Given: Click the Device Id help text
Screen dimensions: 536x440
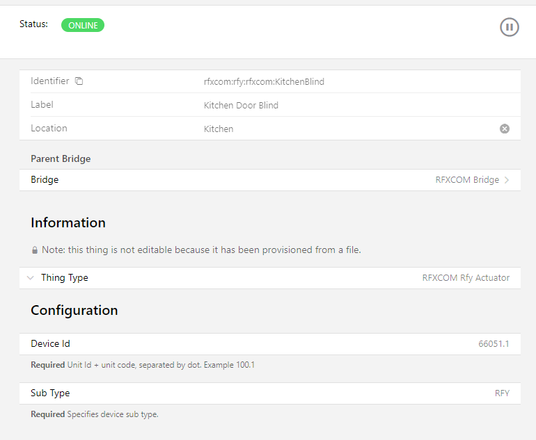Looking at the screenshot, I should coord(143,365).
